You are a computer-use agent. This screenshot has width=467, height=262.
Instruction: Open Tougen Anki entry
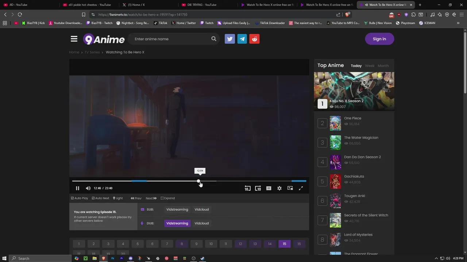coord(355,196)
